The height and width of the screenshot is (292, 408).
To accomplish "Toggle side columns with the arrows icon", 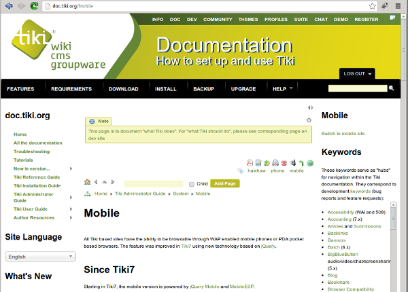I will pyautogui.click(x=310, y=107).
